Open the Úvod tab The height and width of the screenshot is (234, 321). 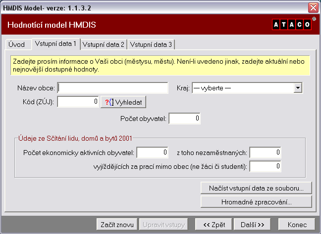pos(18,44)
